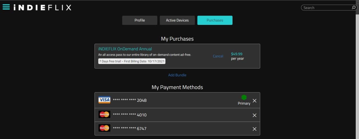Delete the MasterCard ending in 4010

pos(254,115)
